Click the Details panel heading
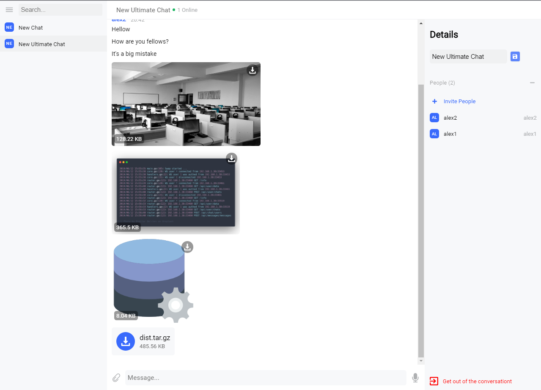541x390 pixels. pyautogui.click(x=444, y=35)
